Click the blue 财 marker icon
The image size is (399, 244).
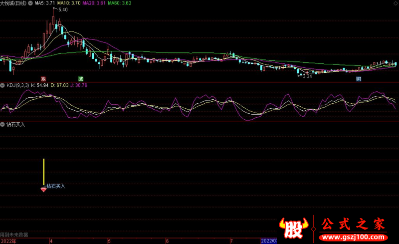tap(359, 79)
